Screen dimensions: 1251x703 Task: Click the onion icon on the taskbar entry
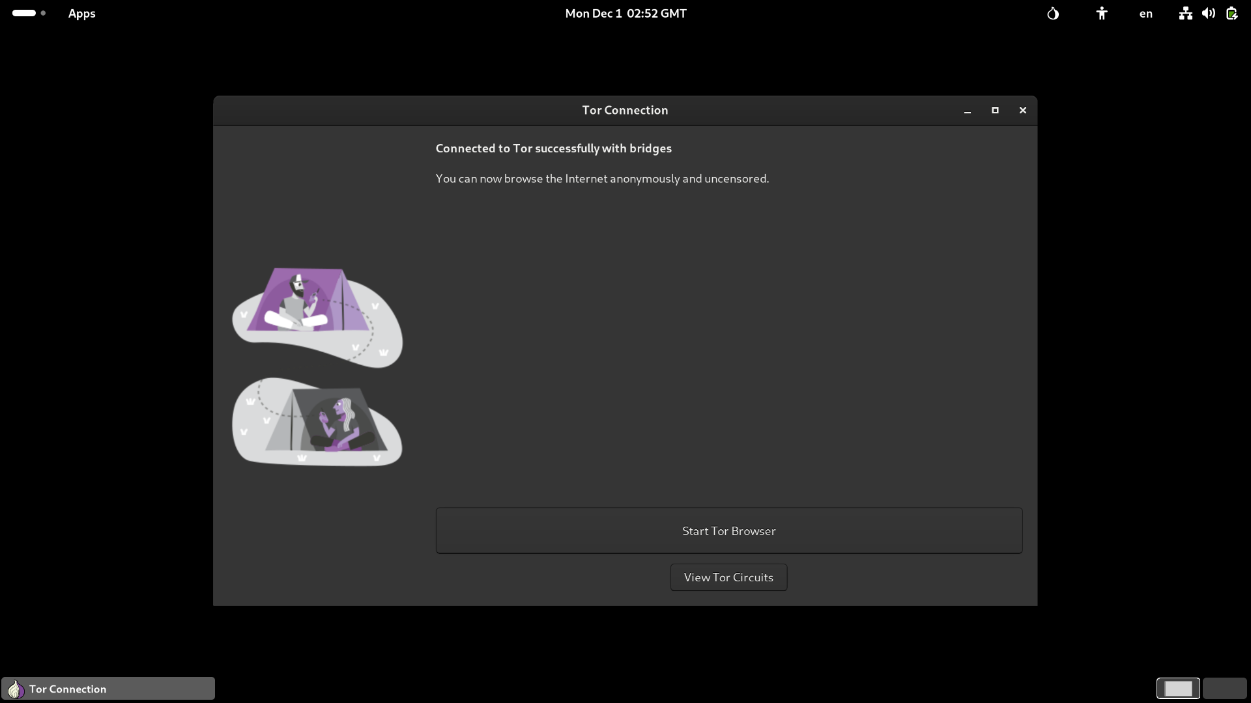[14, 689]
